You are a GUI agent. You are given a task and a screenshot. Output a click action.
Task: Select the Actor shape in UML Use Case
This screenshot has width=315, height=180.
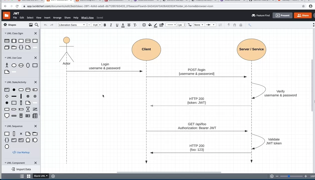coord(7,65)
